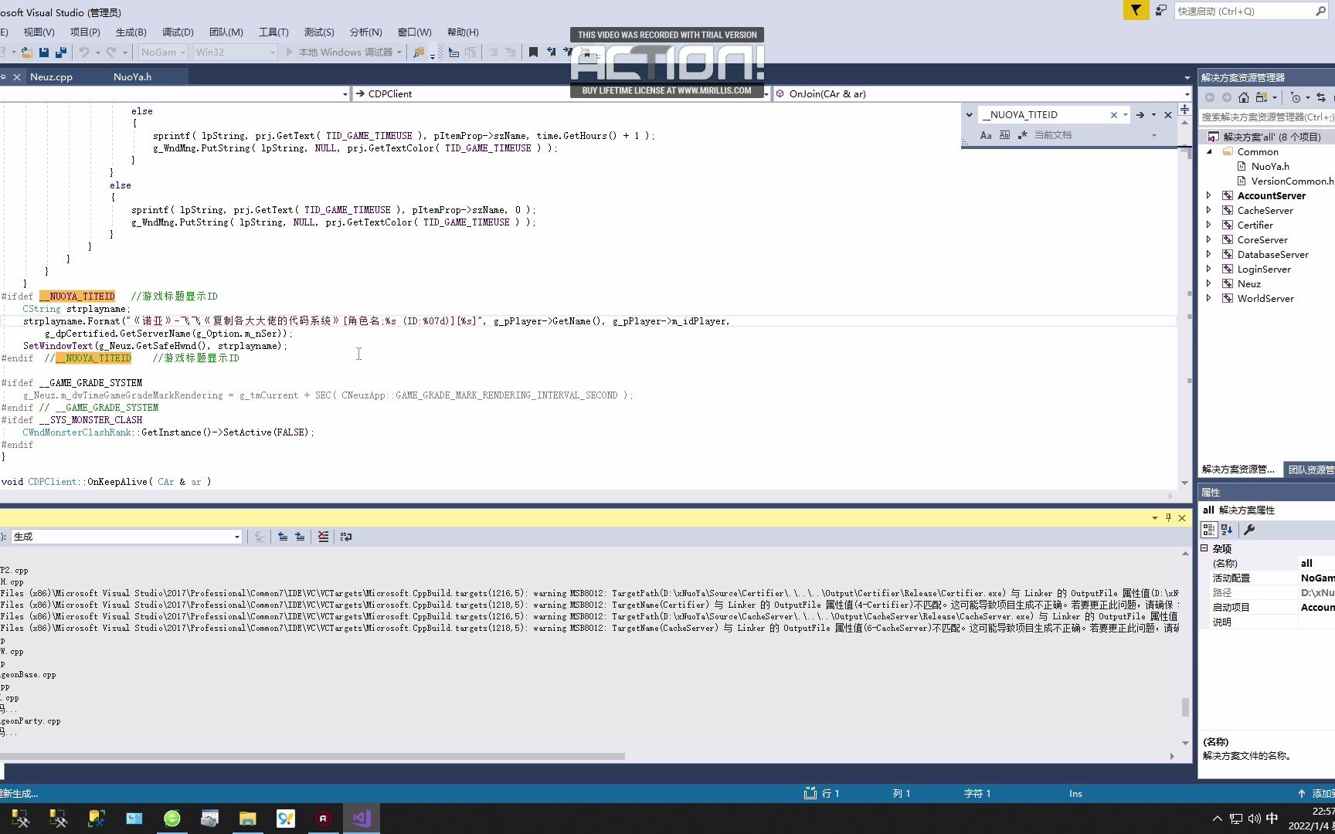1335x834 pixels.
Task: Open 调试(D) menu
Action: (x=178, y=32)
